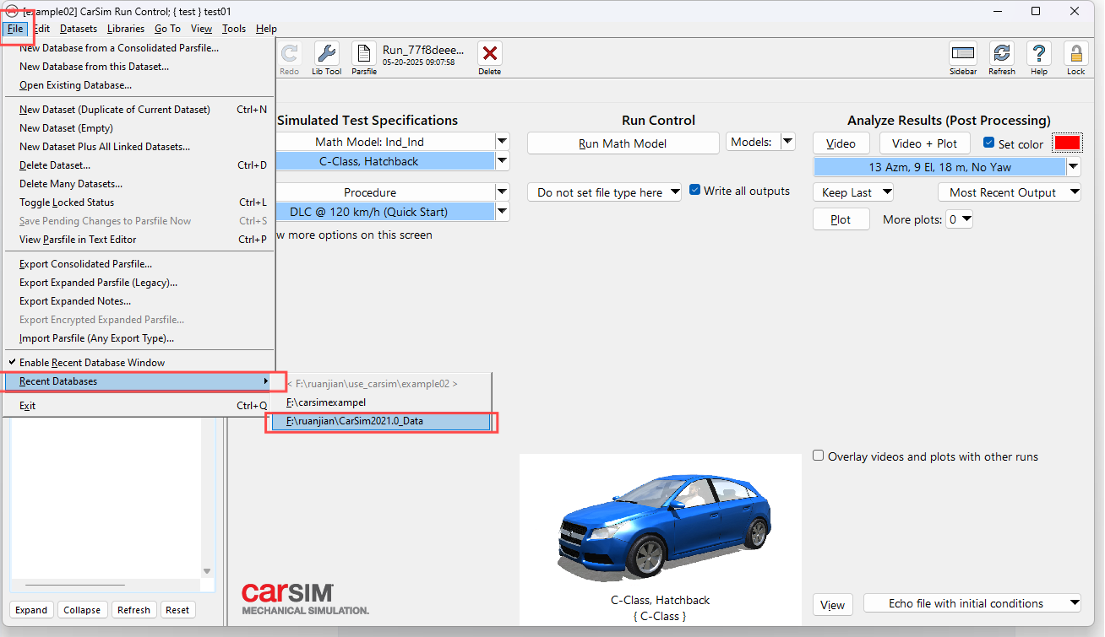Open the Recent Databases submenu
The image size is (1105, 637).
tap(139, 381)
